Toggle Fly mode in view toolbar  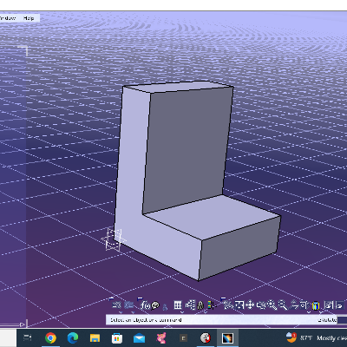(228, 304)
